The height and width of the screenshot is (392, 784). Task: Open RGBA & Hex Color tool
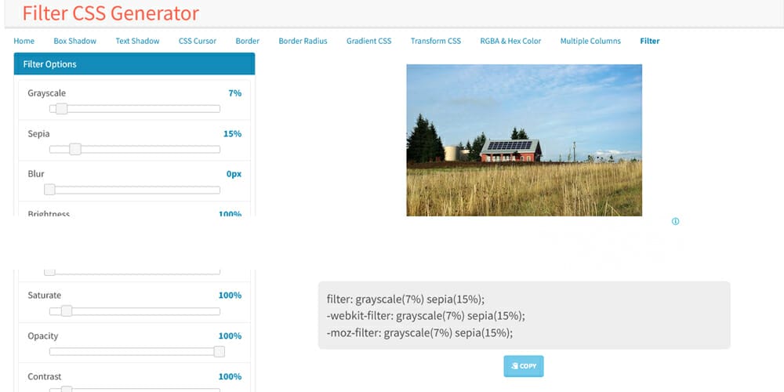[x=510, y=41]
